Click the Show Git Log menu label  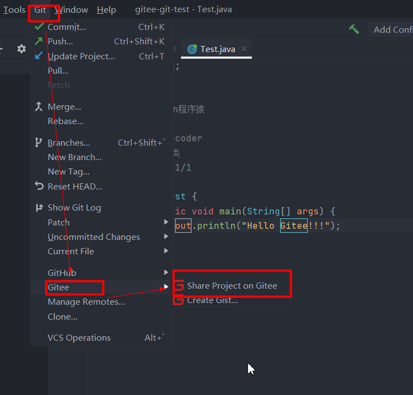pyautogui.click(x=74, y=208)
